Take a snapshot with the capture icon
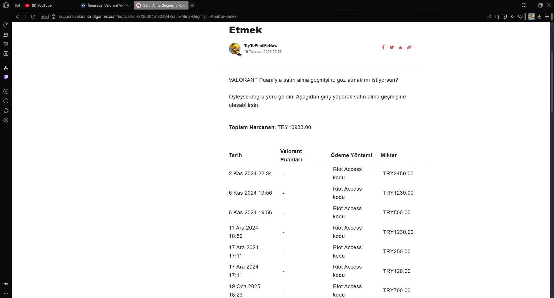 click(x=497, y=17)
